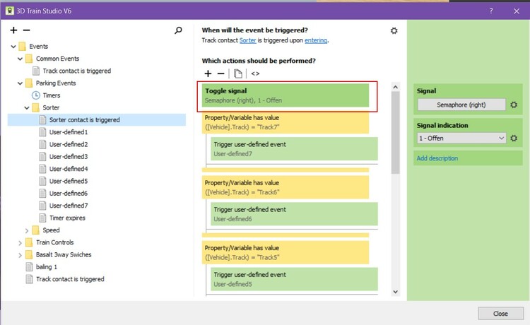This screenshot has height=325, width=530.
Task: Open trigger settings gear icon
Action: [x=394, y=30]
